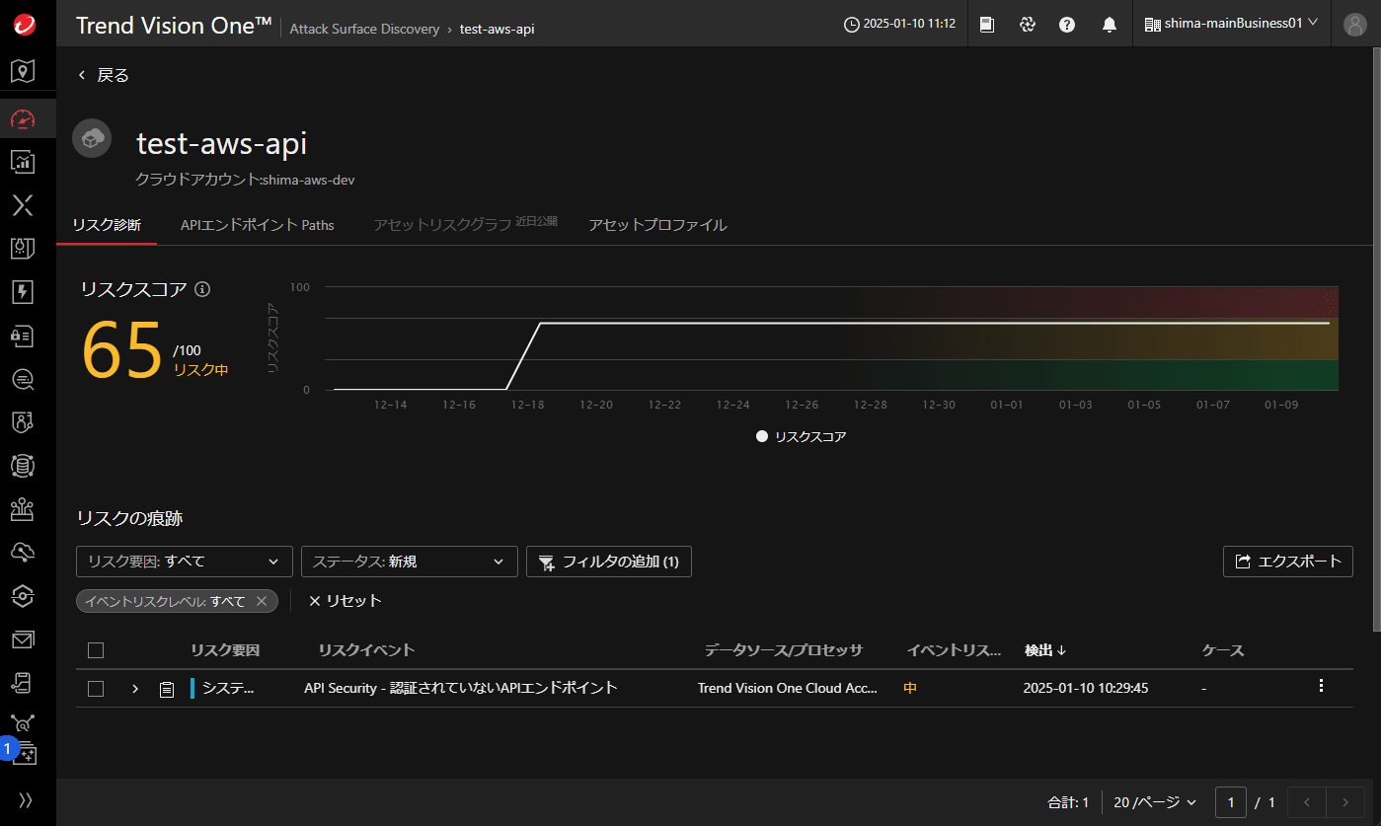Screen dimensions: 1381x826
Task: Check the API Security row checkbox
Action: coord(96,689)
